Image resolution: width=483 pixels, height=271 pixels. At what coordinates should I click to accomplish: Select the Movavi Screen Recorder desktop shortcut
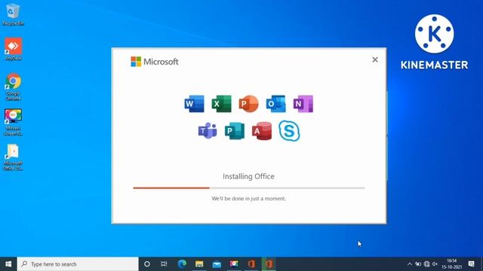(13, 122)
